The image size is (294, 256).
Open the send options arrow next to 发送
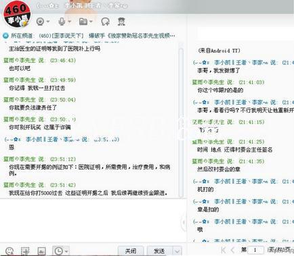tap(177, 251)
